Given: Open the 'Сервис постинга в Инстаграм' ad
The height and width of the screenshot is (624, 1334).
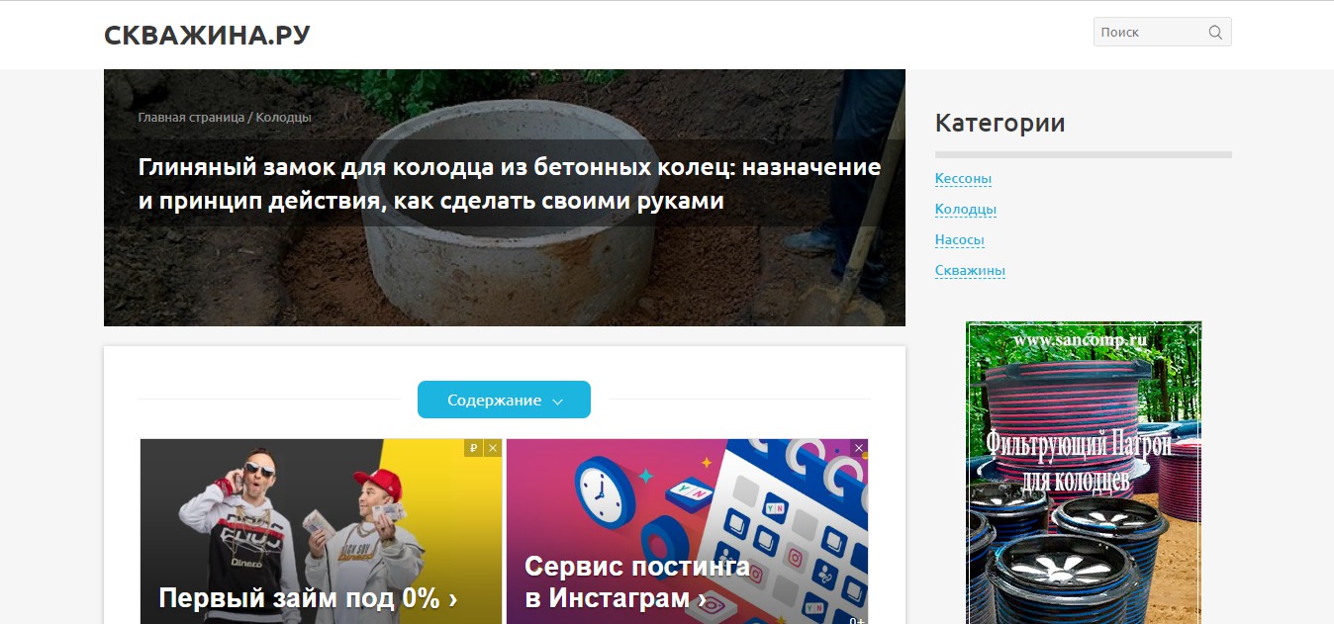Looking at the screenshot, I should (687, 532).
